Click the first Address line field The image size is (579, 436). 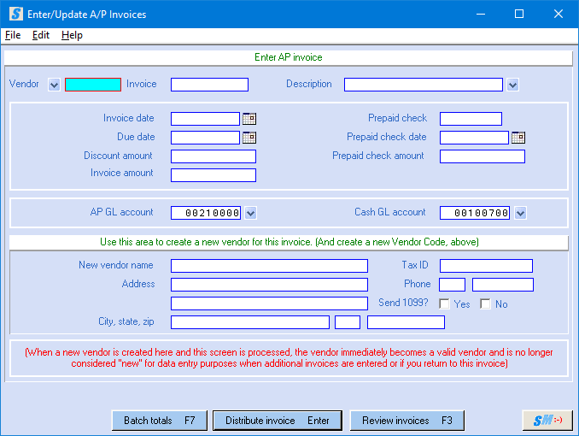pos(269,285)
